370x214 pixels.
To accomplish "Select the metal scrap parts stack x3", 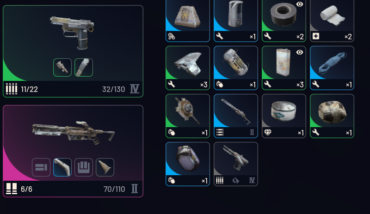I will click(x=188, y=68).
